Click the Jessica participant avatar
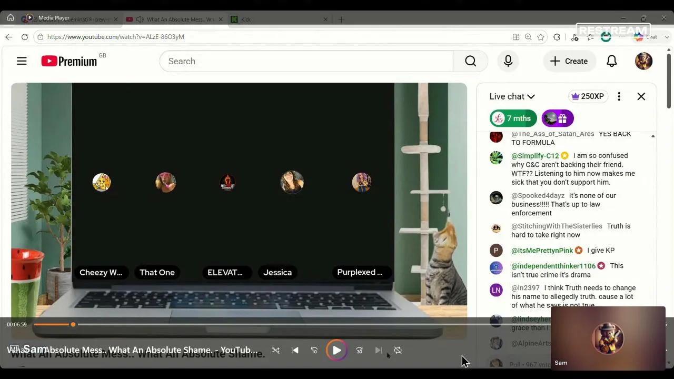The height and width of the screenshot is (379, 674). (x=292, y=182)
